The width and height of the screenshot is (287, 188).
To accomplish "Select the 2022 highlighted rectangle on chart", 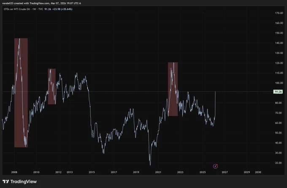I will (173, 89).
